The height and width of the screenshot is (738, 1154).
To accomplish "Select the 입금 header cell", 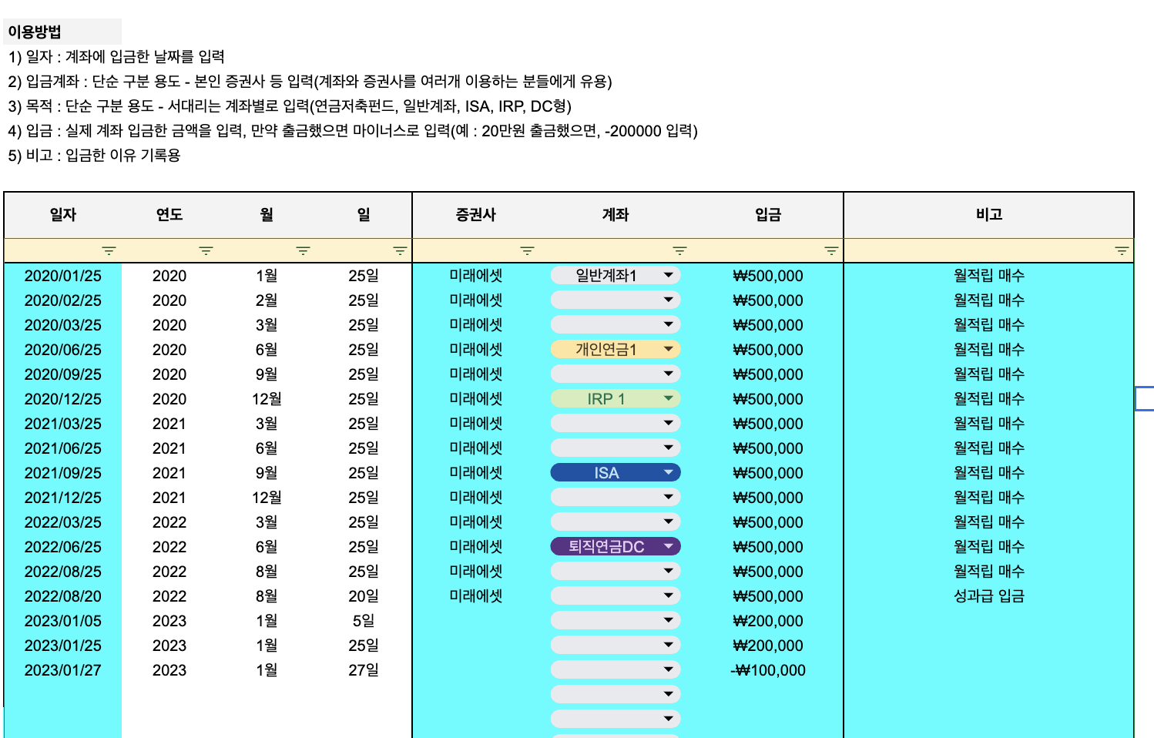I will pos(768,215).
